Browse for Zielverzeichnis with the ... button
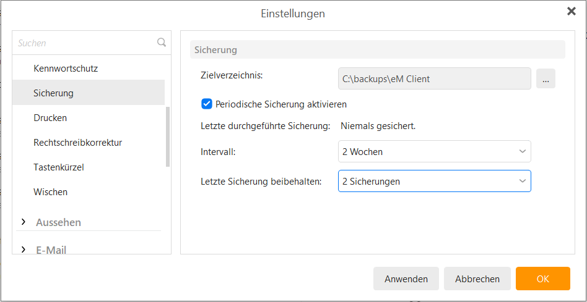The height and width of the screenshot is (302, 587). pyautogui.click(x=546, y=79)
